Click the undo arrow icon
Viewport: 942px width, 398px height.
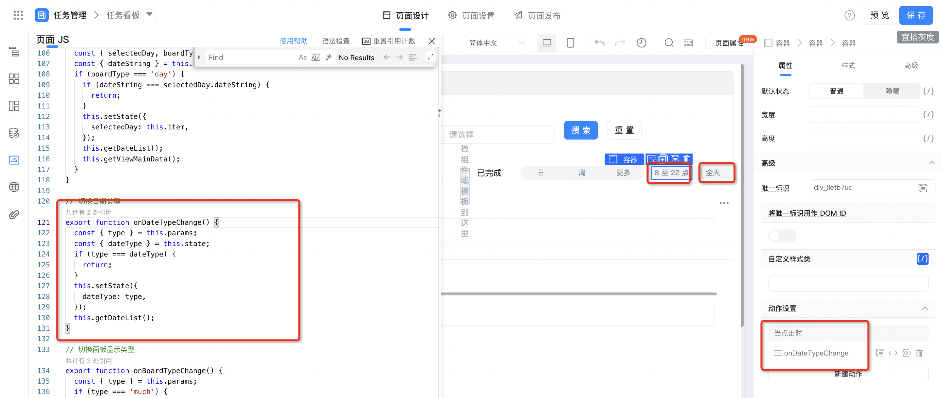pos(599,43)
